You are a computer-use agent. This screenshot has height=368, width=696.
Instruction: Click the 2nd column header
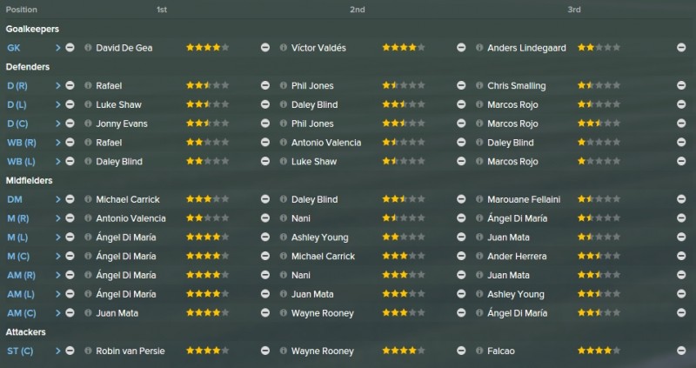pos(358,10)
